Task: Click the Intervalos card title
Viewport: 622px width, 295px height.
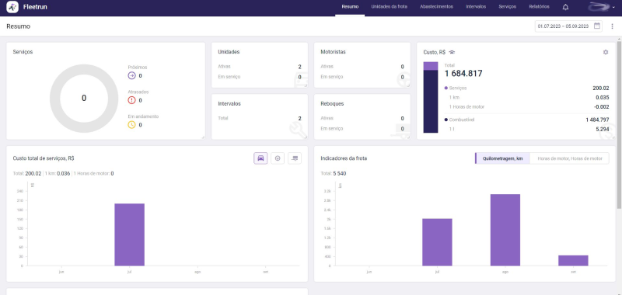Action: 229,104
